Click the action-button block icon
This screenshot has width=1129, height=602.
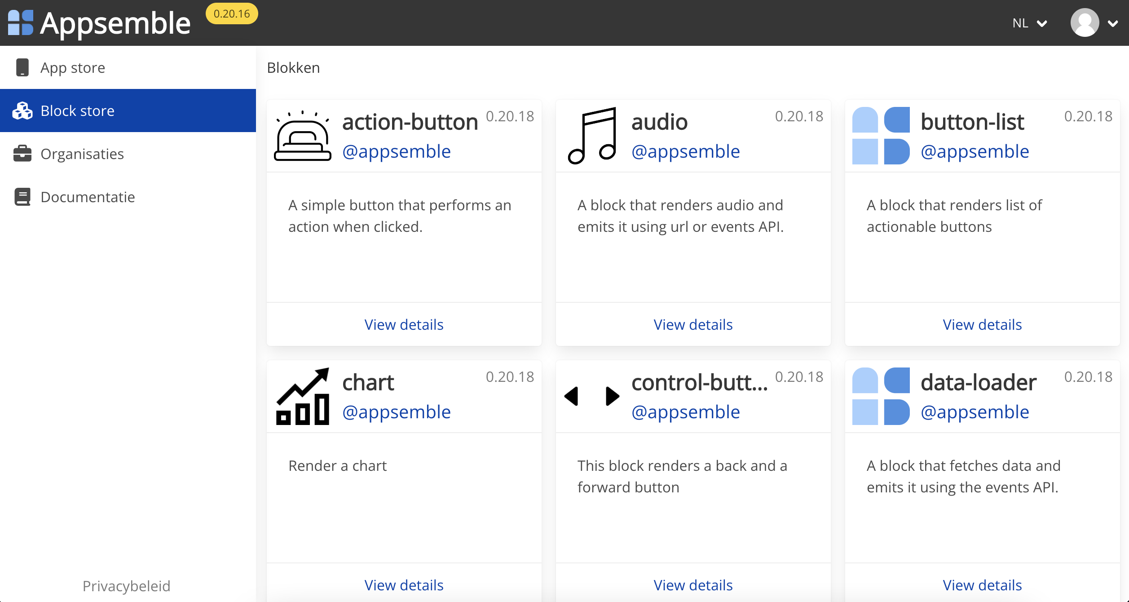(x=302, y=136)
